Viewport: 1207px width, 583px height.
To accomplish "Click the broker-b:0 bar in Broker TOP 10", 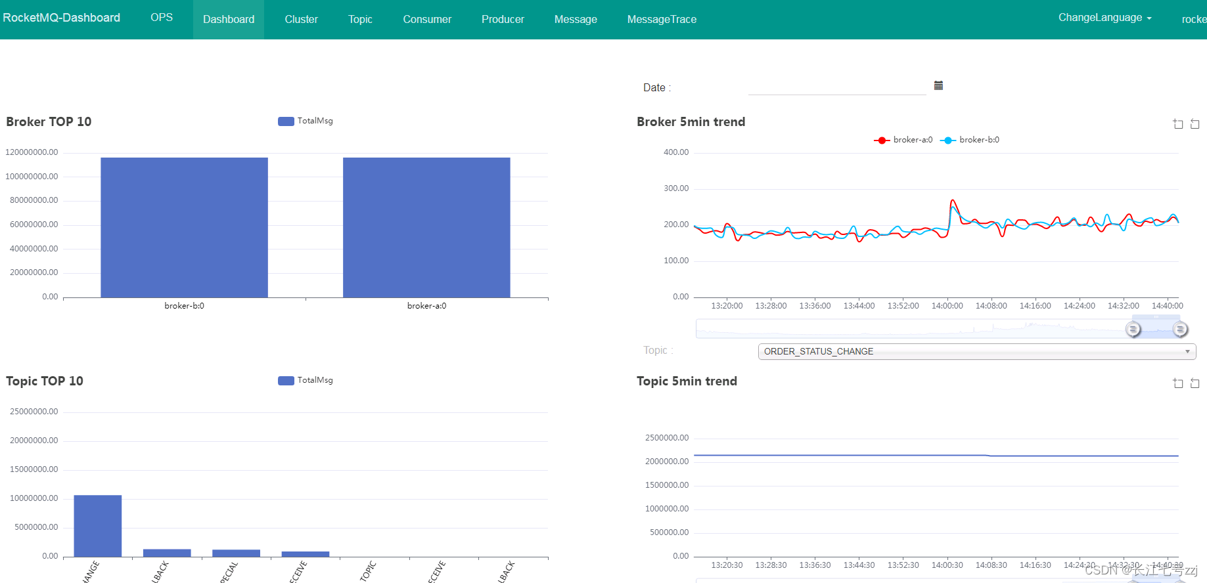I will click(184, 227).
